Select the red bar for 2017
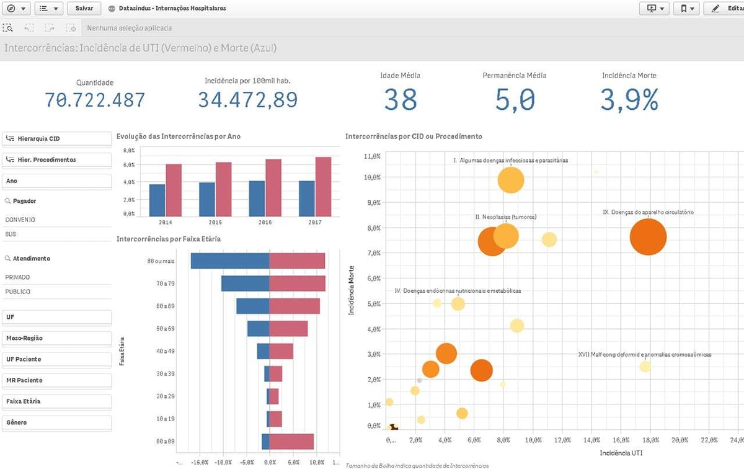 (323, 187)
